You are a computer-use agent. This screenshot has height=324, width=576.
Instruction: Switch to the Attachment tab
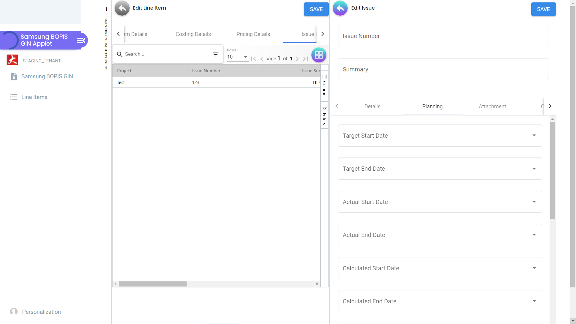pos(492,106)
